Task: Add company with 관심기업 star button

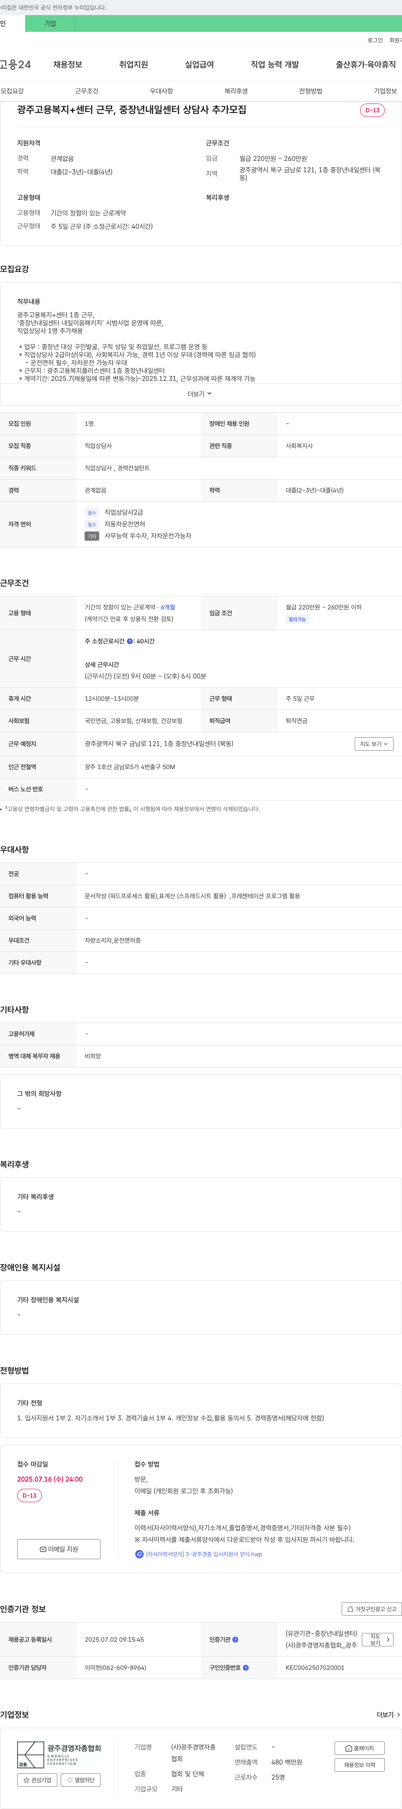Action: [37, 1780]
